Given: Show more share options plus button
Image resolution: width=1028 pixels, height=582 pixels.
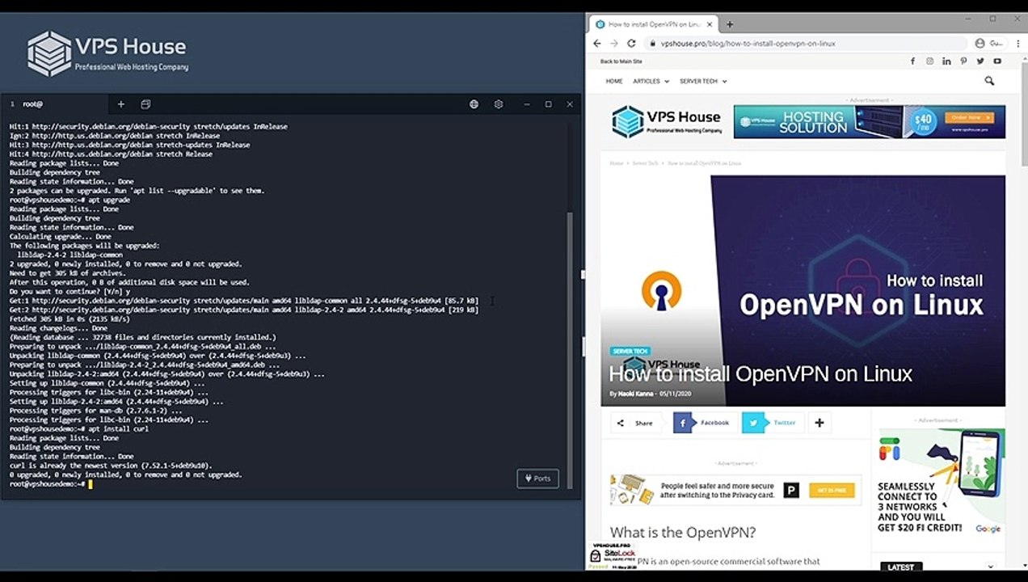Looking at the screenshot, I should click(819, 423).
